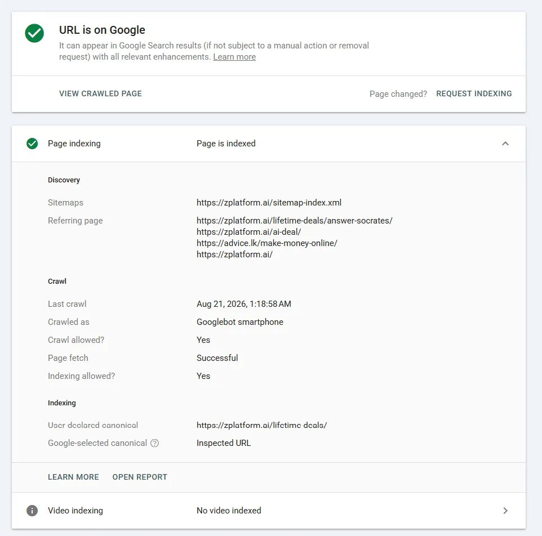Click the help icon beside Google-selected canonical
Image resolution: width=542 pixels, height=536 pixels.
click(x=154, y=443)
